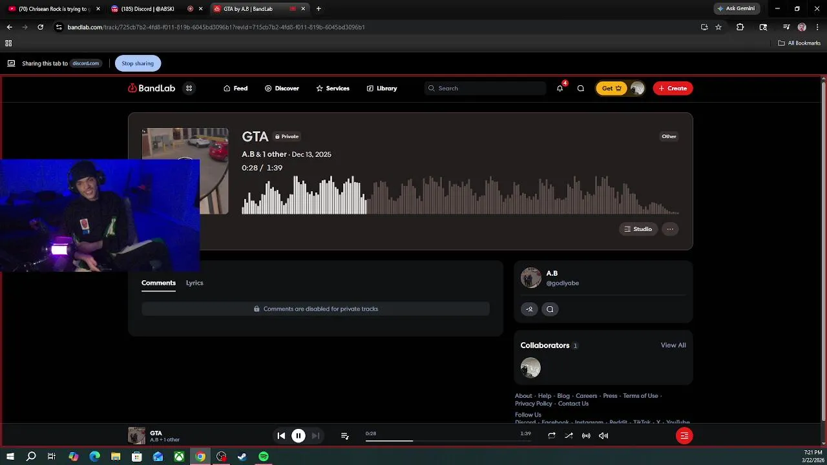Screen dimensions: 827x465
Task: Open the Discover page
Action: pyautogui.click(x=282, y=88)
